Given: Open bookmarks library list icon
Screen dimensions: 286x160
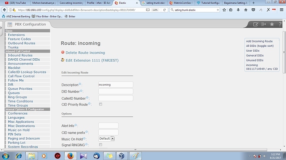Looking at the screenshot, I should [x=231, y=10].
